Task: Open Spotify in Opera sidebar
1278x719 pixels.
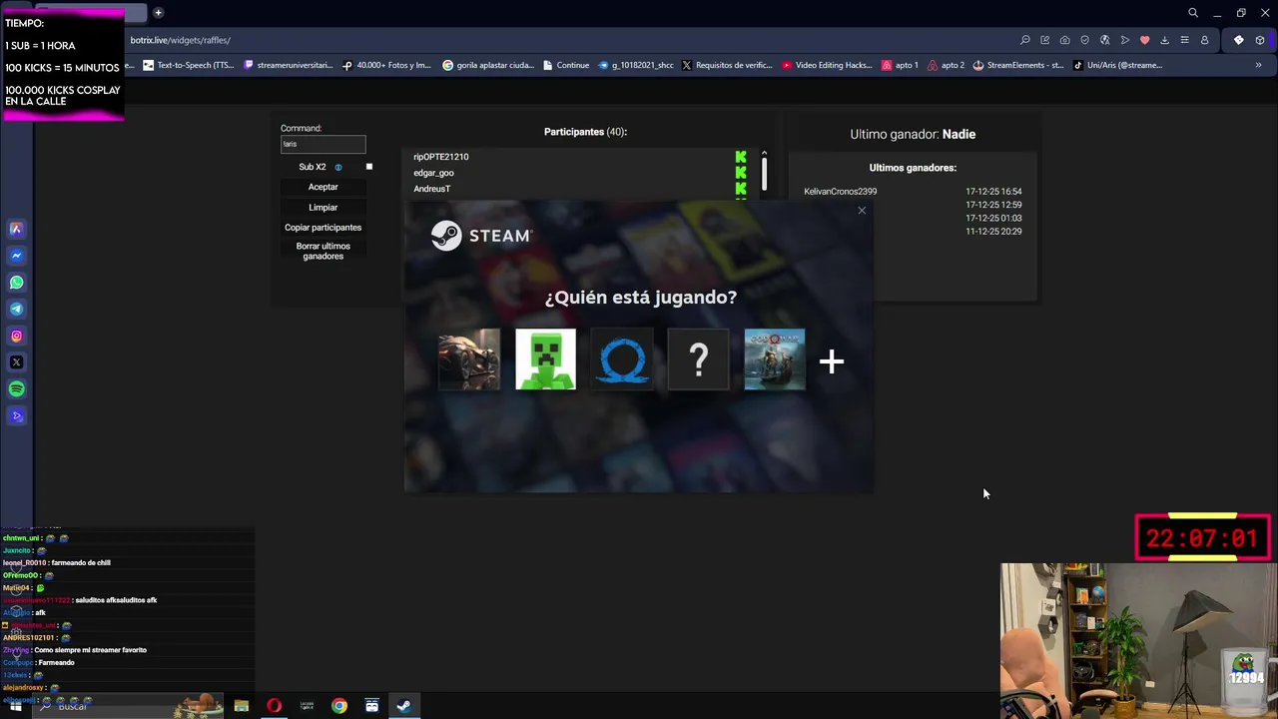Action: pyautogui.click(x=16, y=389)
